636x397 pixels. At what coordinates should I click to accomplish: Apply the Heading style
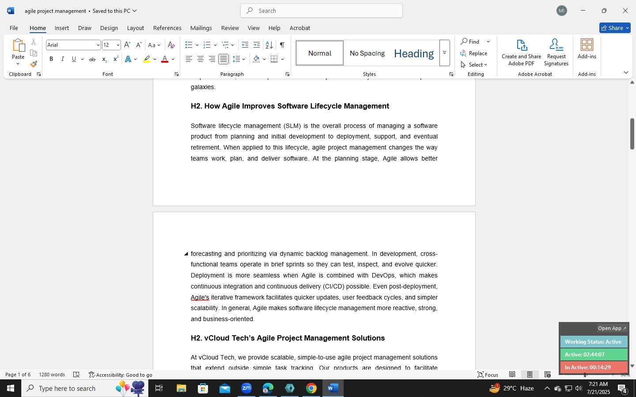tap(414, 53)
